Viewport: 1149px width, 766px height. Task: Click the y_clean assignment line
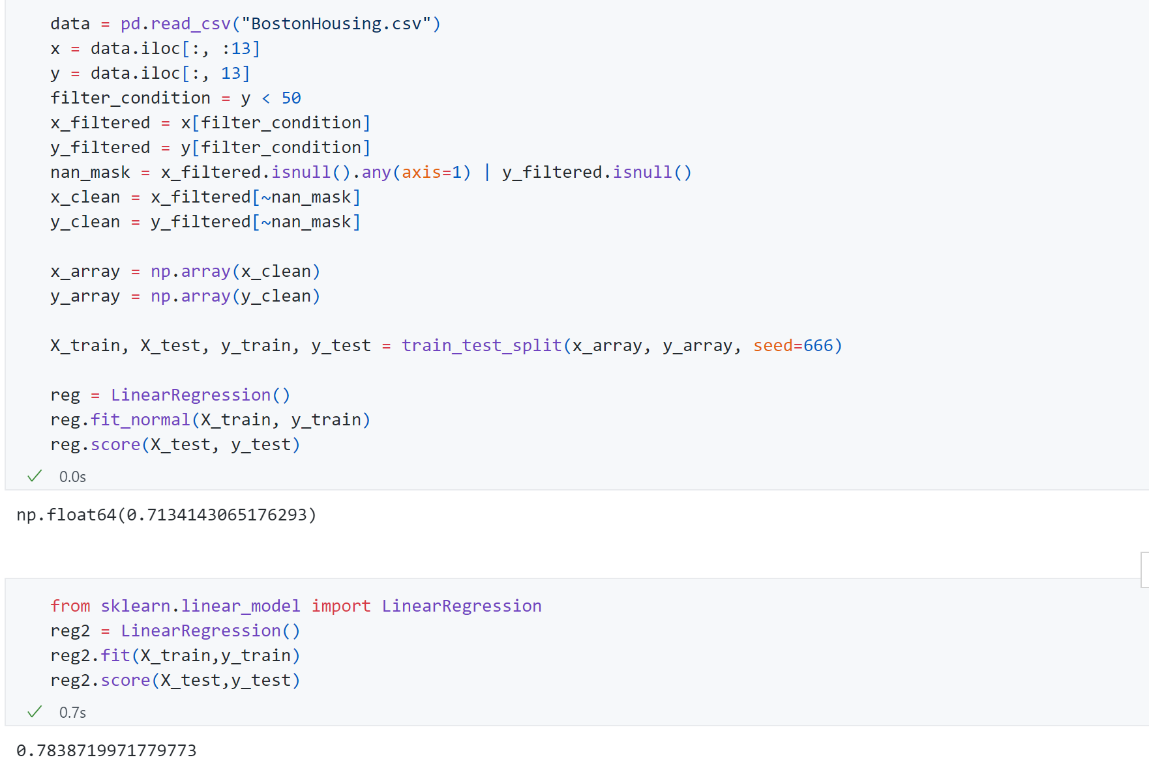click(x=205, y=222)
